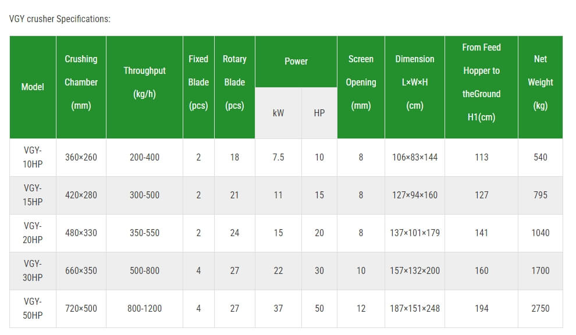The height and width of the screenshot is (335, 576).
Task: Click the 2750 net weight value
Action: (x=541, y=309)
